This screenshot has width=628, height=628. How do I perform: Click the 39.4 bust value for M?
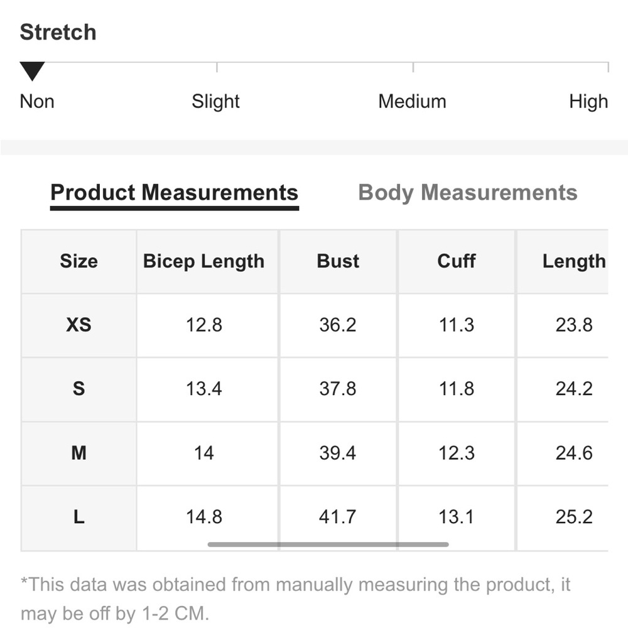(338, 453)
